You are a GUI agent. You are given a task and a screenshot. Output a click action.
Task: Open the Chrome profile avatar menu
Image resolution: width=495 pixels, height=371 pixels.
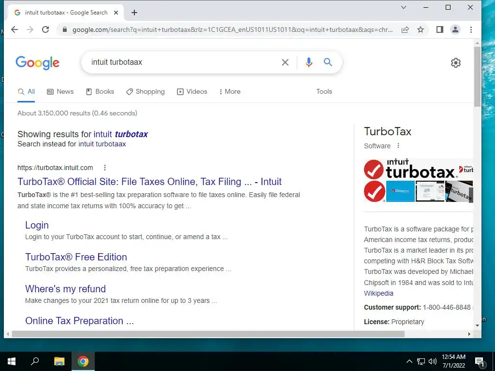[455, 29]
